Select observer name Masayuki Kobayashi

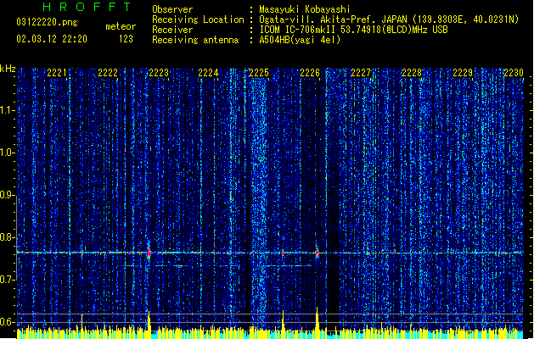(305, 9)
